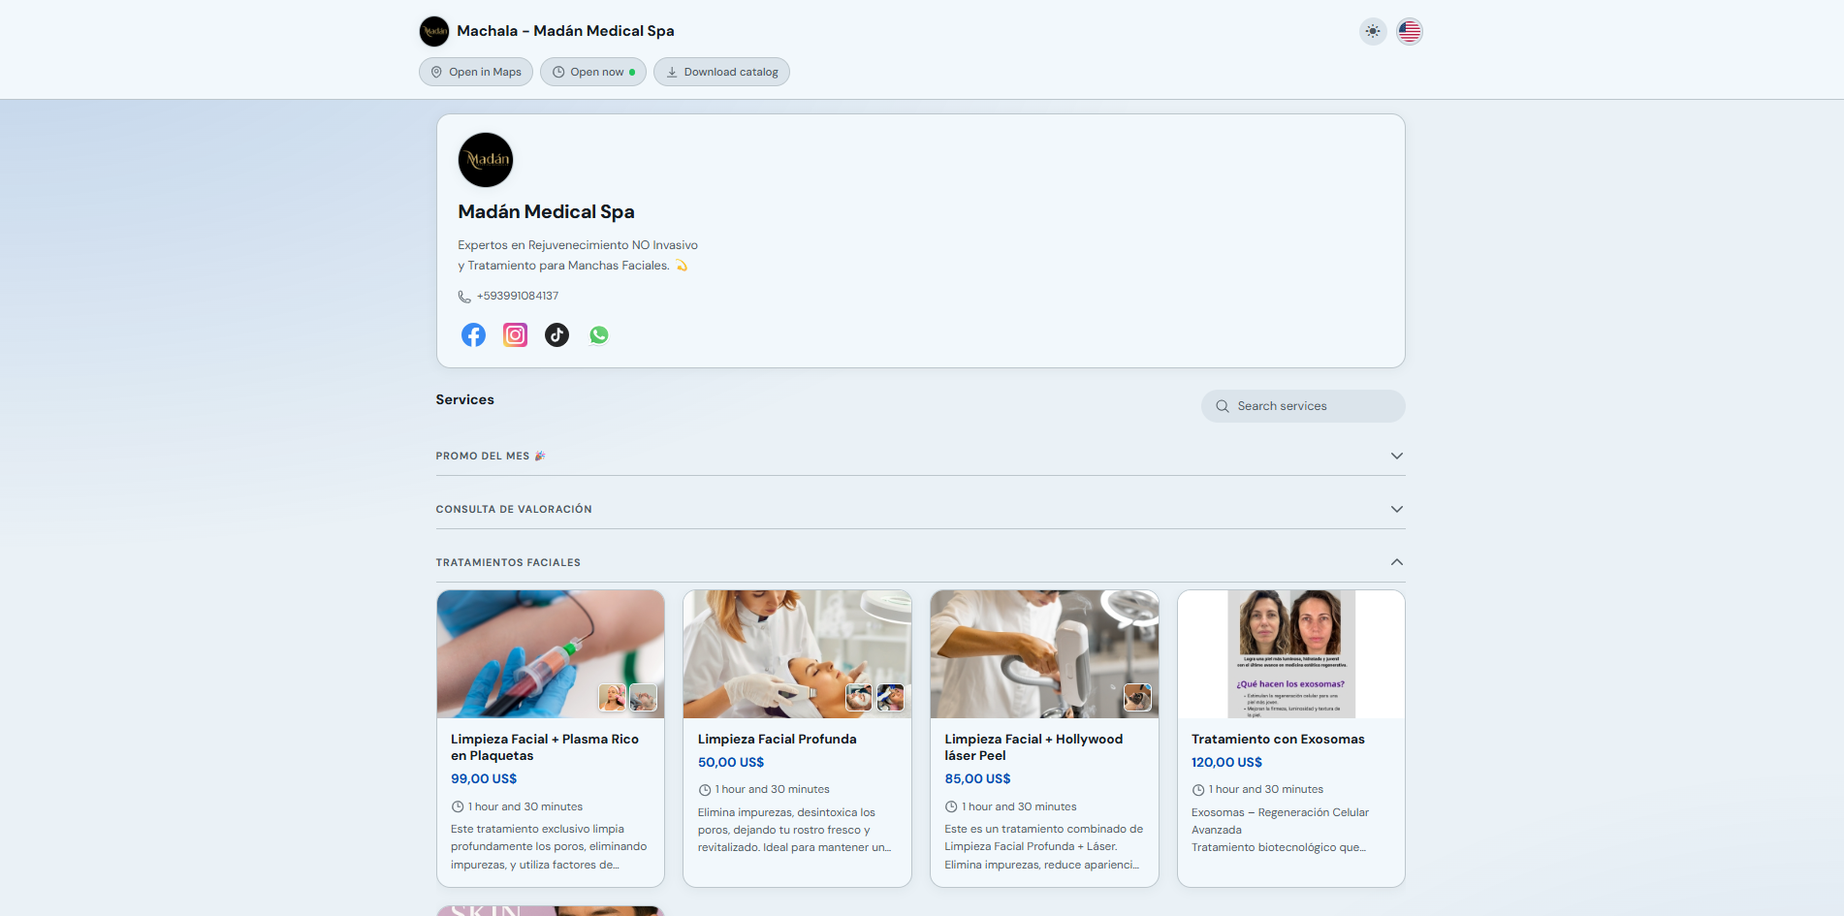1844x916 pixels.
Task: Open Tratamiento con Exosomas image
Action: coord(1291,654)
